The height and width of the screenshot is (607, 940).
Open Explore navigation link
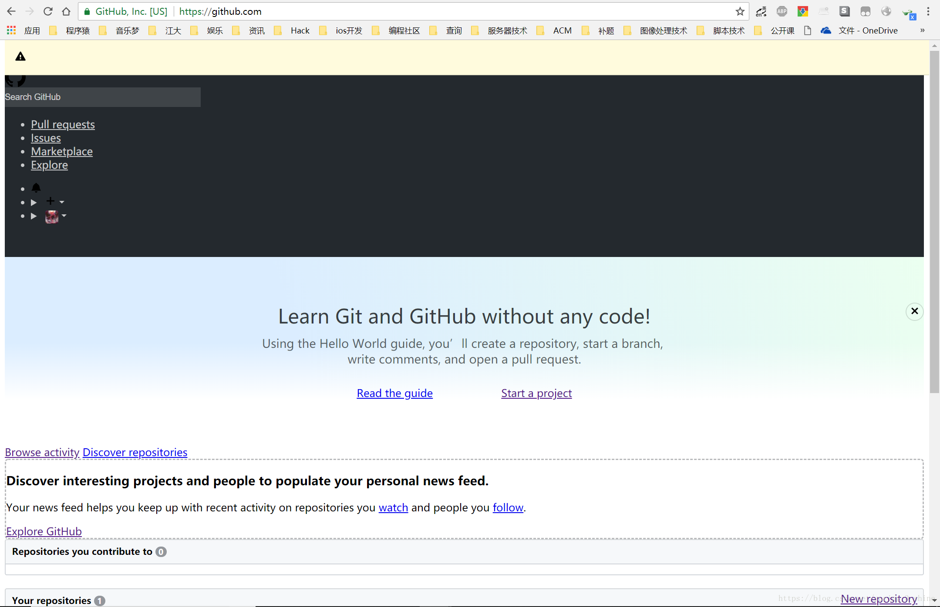49,165
